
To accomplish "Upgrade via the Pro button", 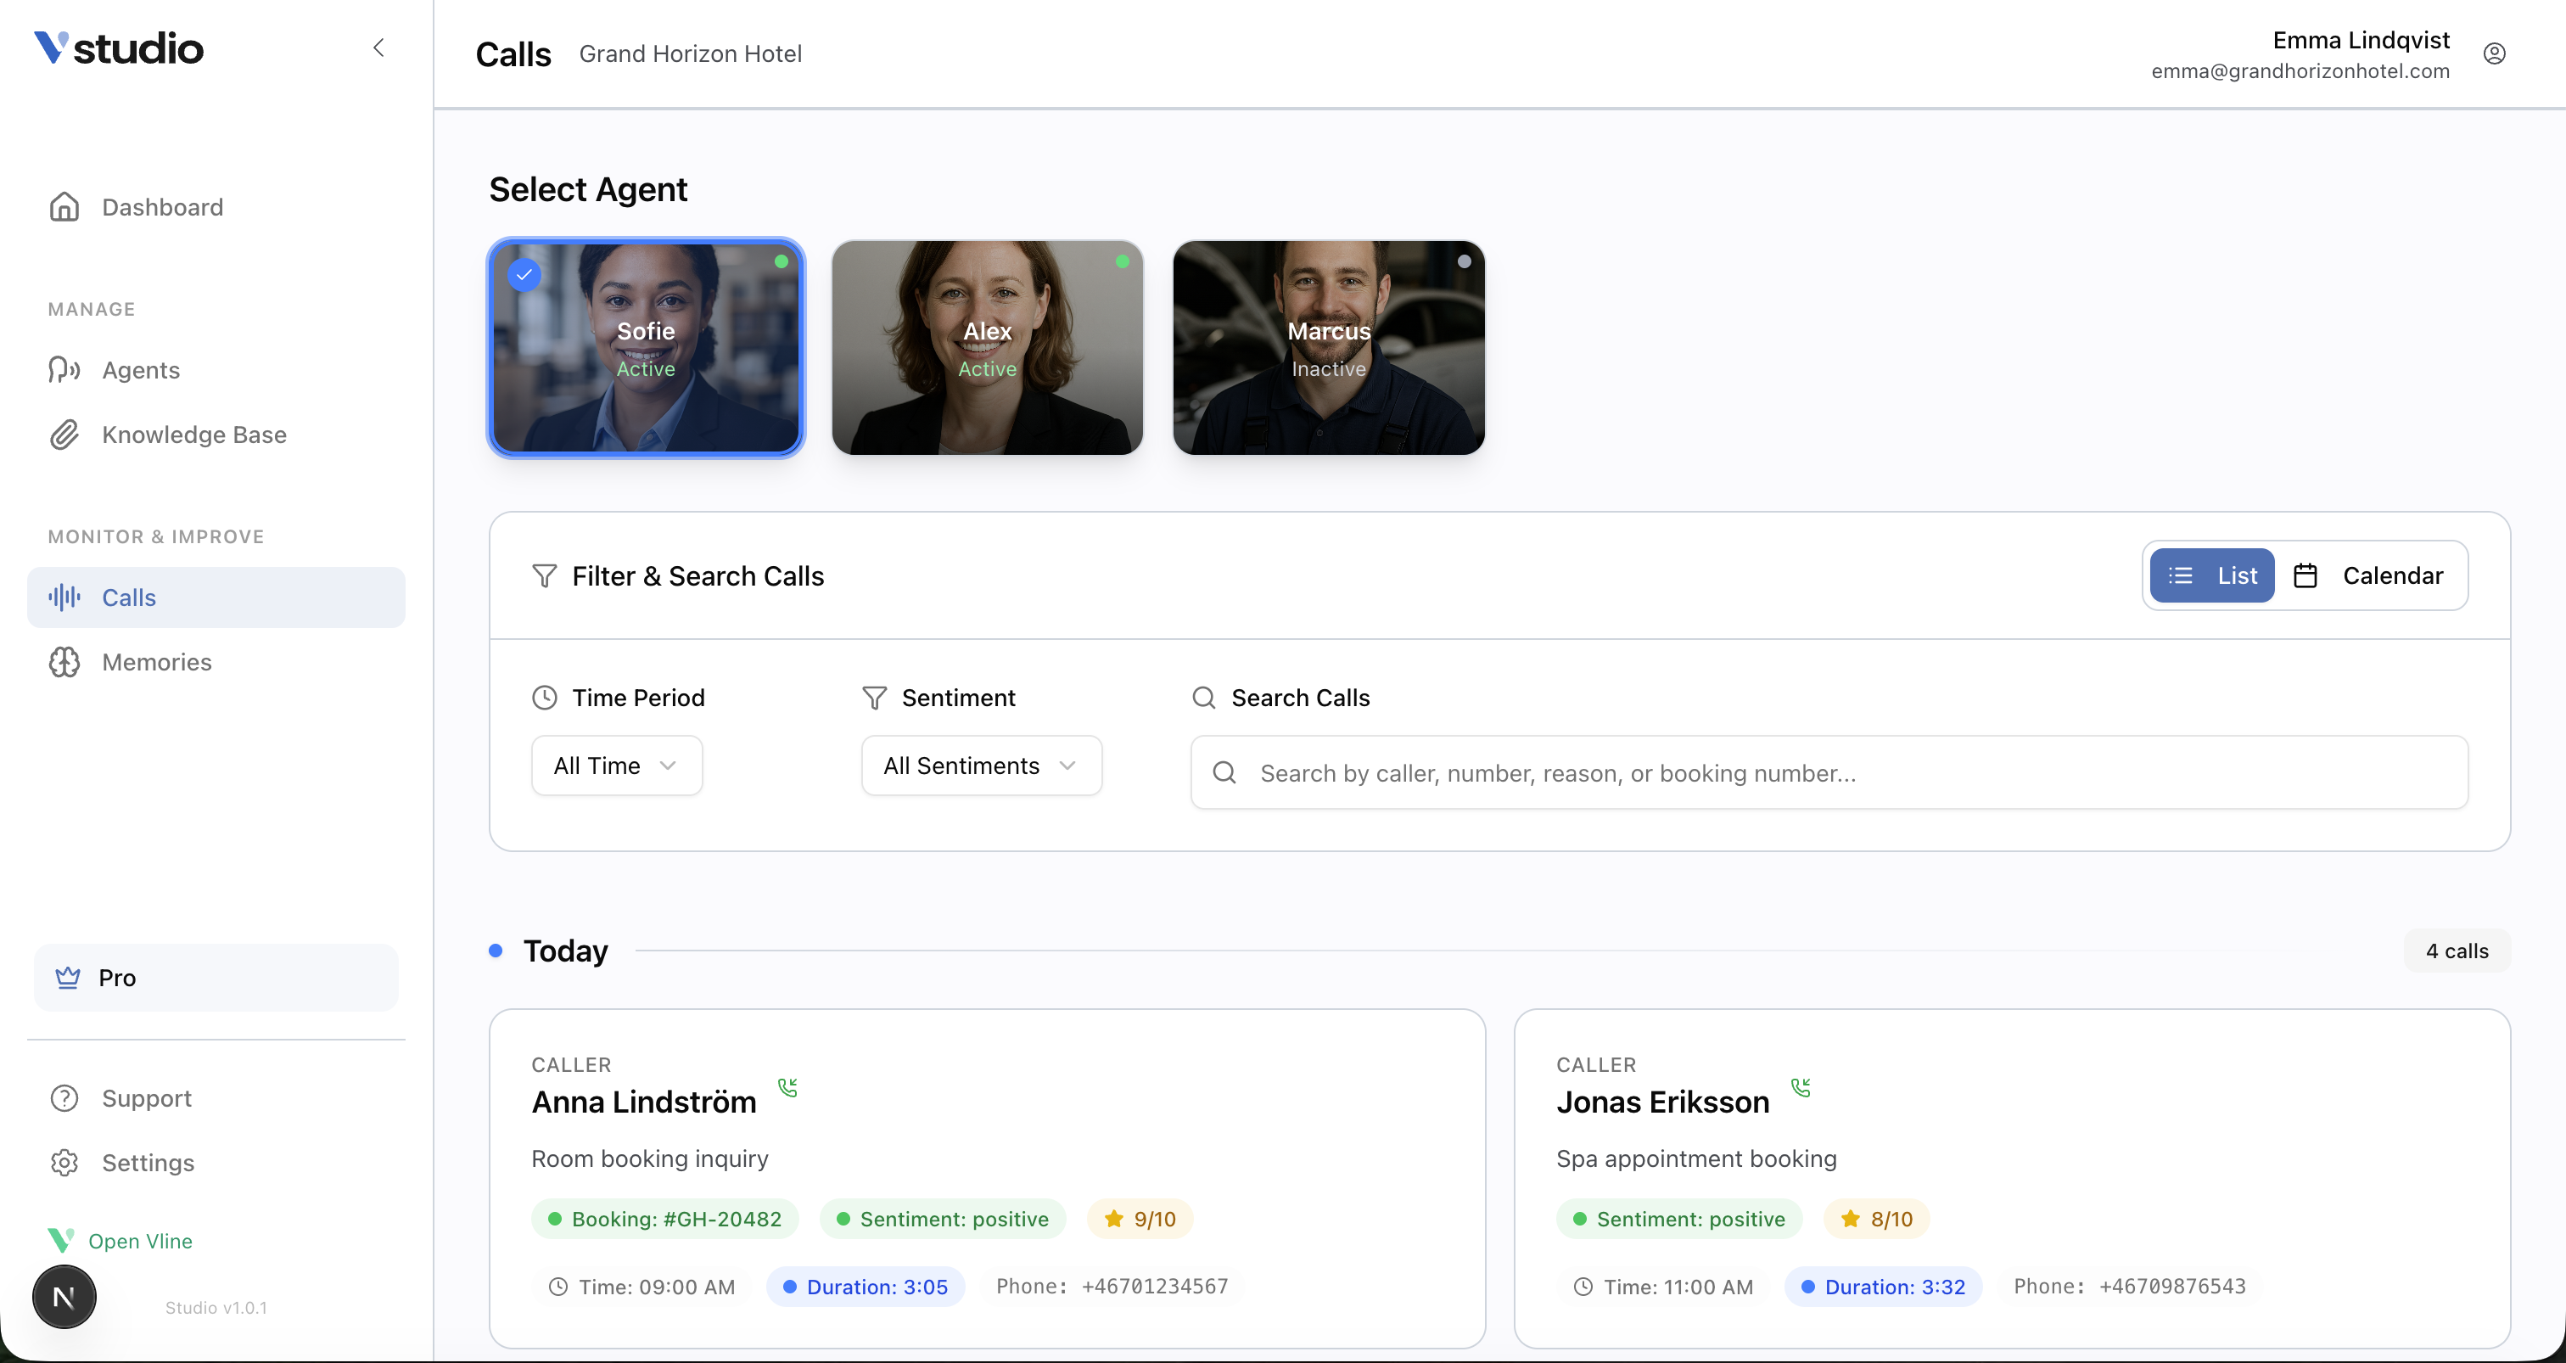I will tap(216, 978).
